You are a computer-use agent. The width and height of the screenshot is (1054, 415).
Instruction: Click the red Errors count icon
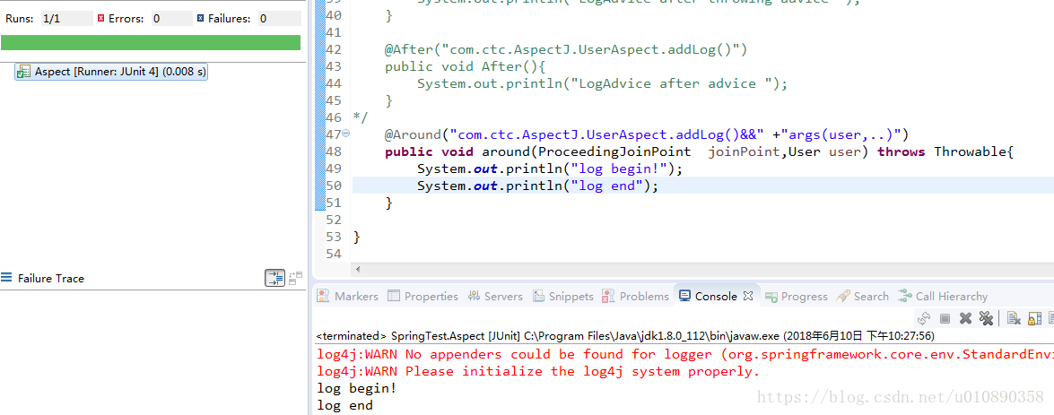coord(100,19)
